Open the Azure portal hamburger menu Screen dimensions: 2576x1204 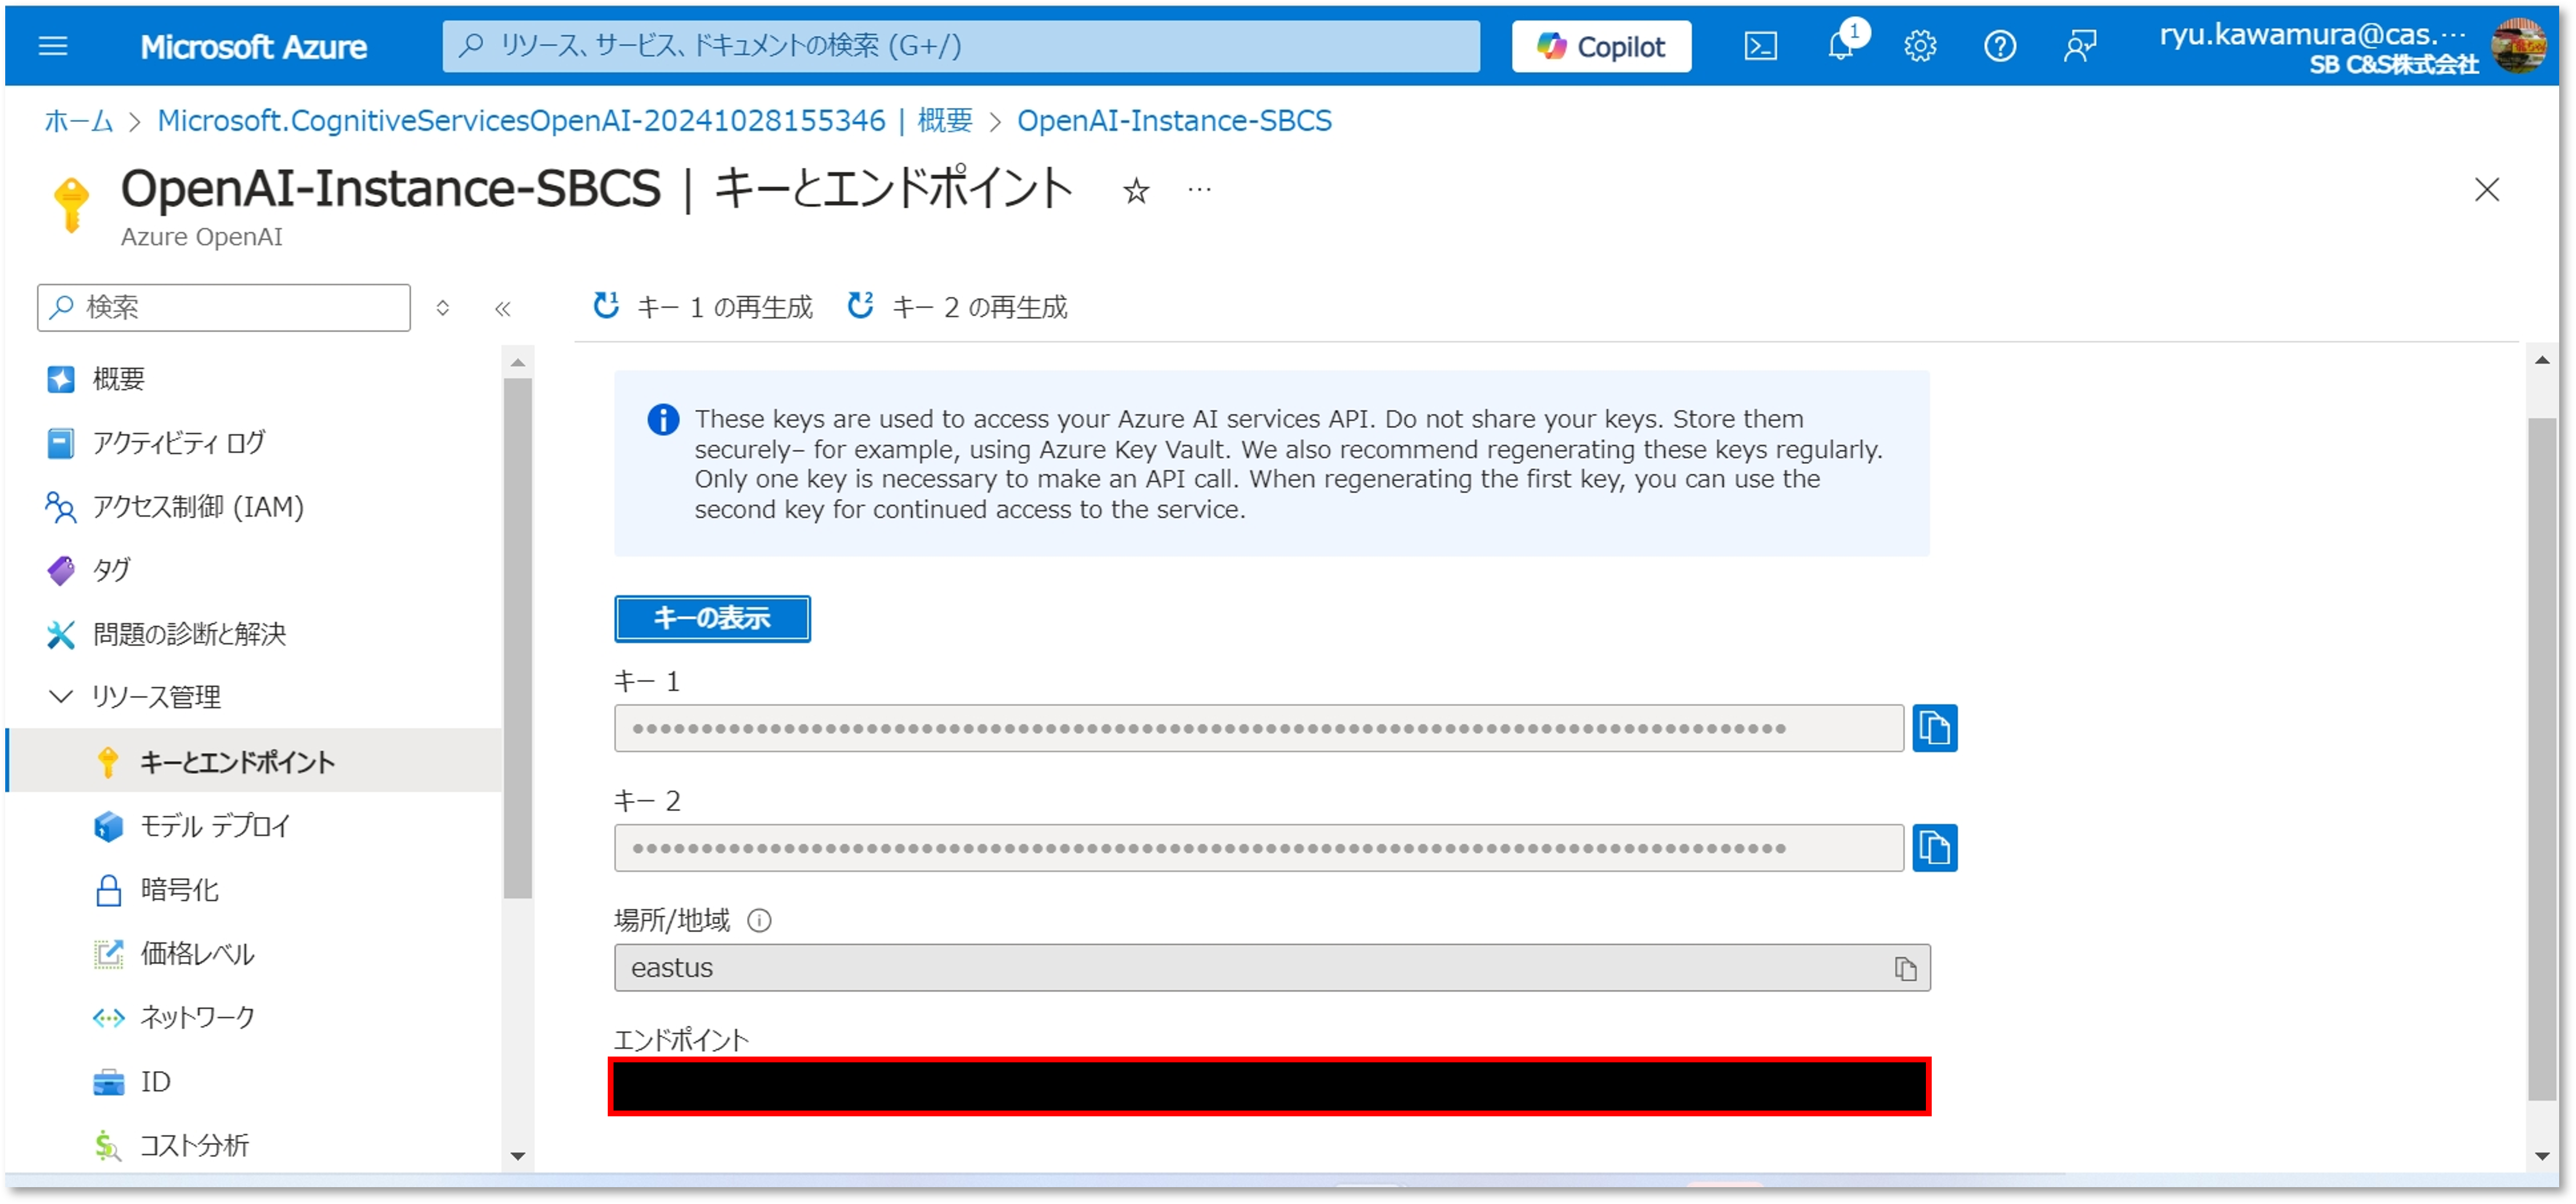coord(52,46)
